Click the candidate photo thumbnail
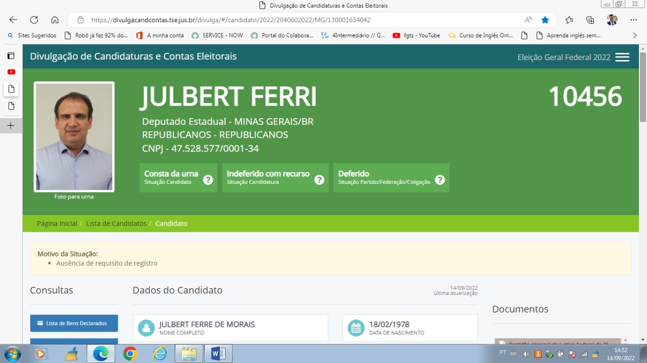The image size is (647, 363). 74,137
